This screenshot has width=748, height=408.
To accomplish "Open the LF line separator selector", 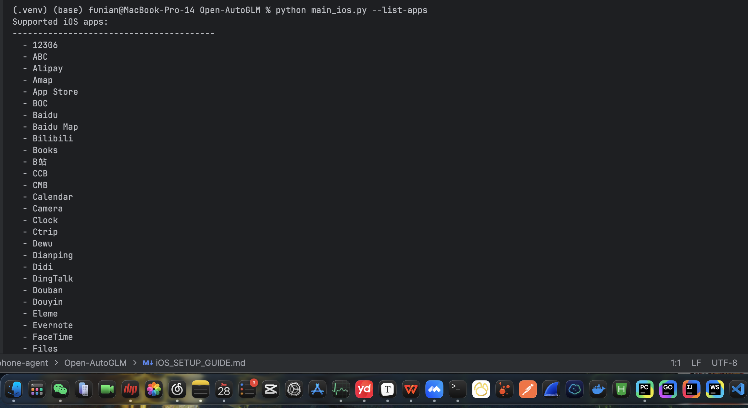I will click(696, 363).
